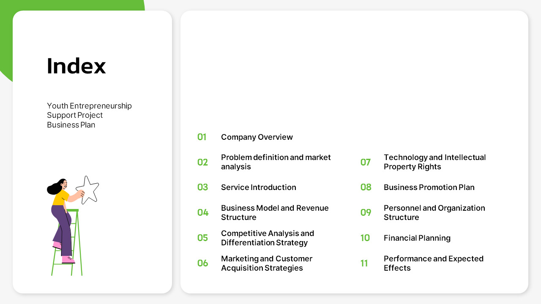
Task: Open the Business Promotion Plan entry
Action: pos(429,187)
